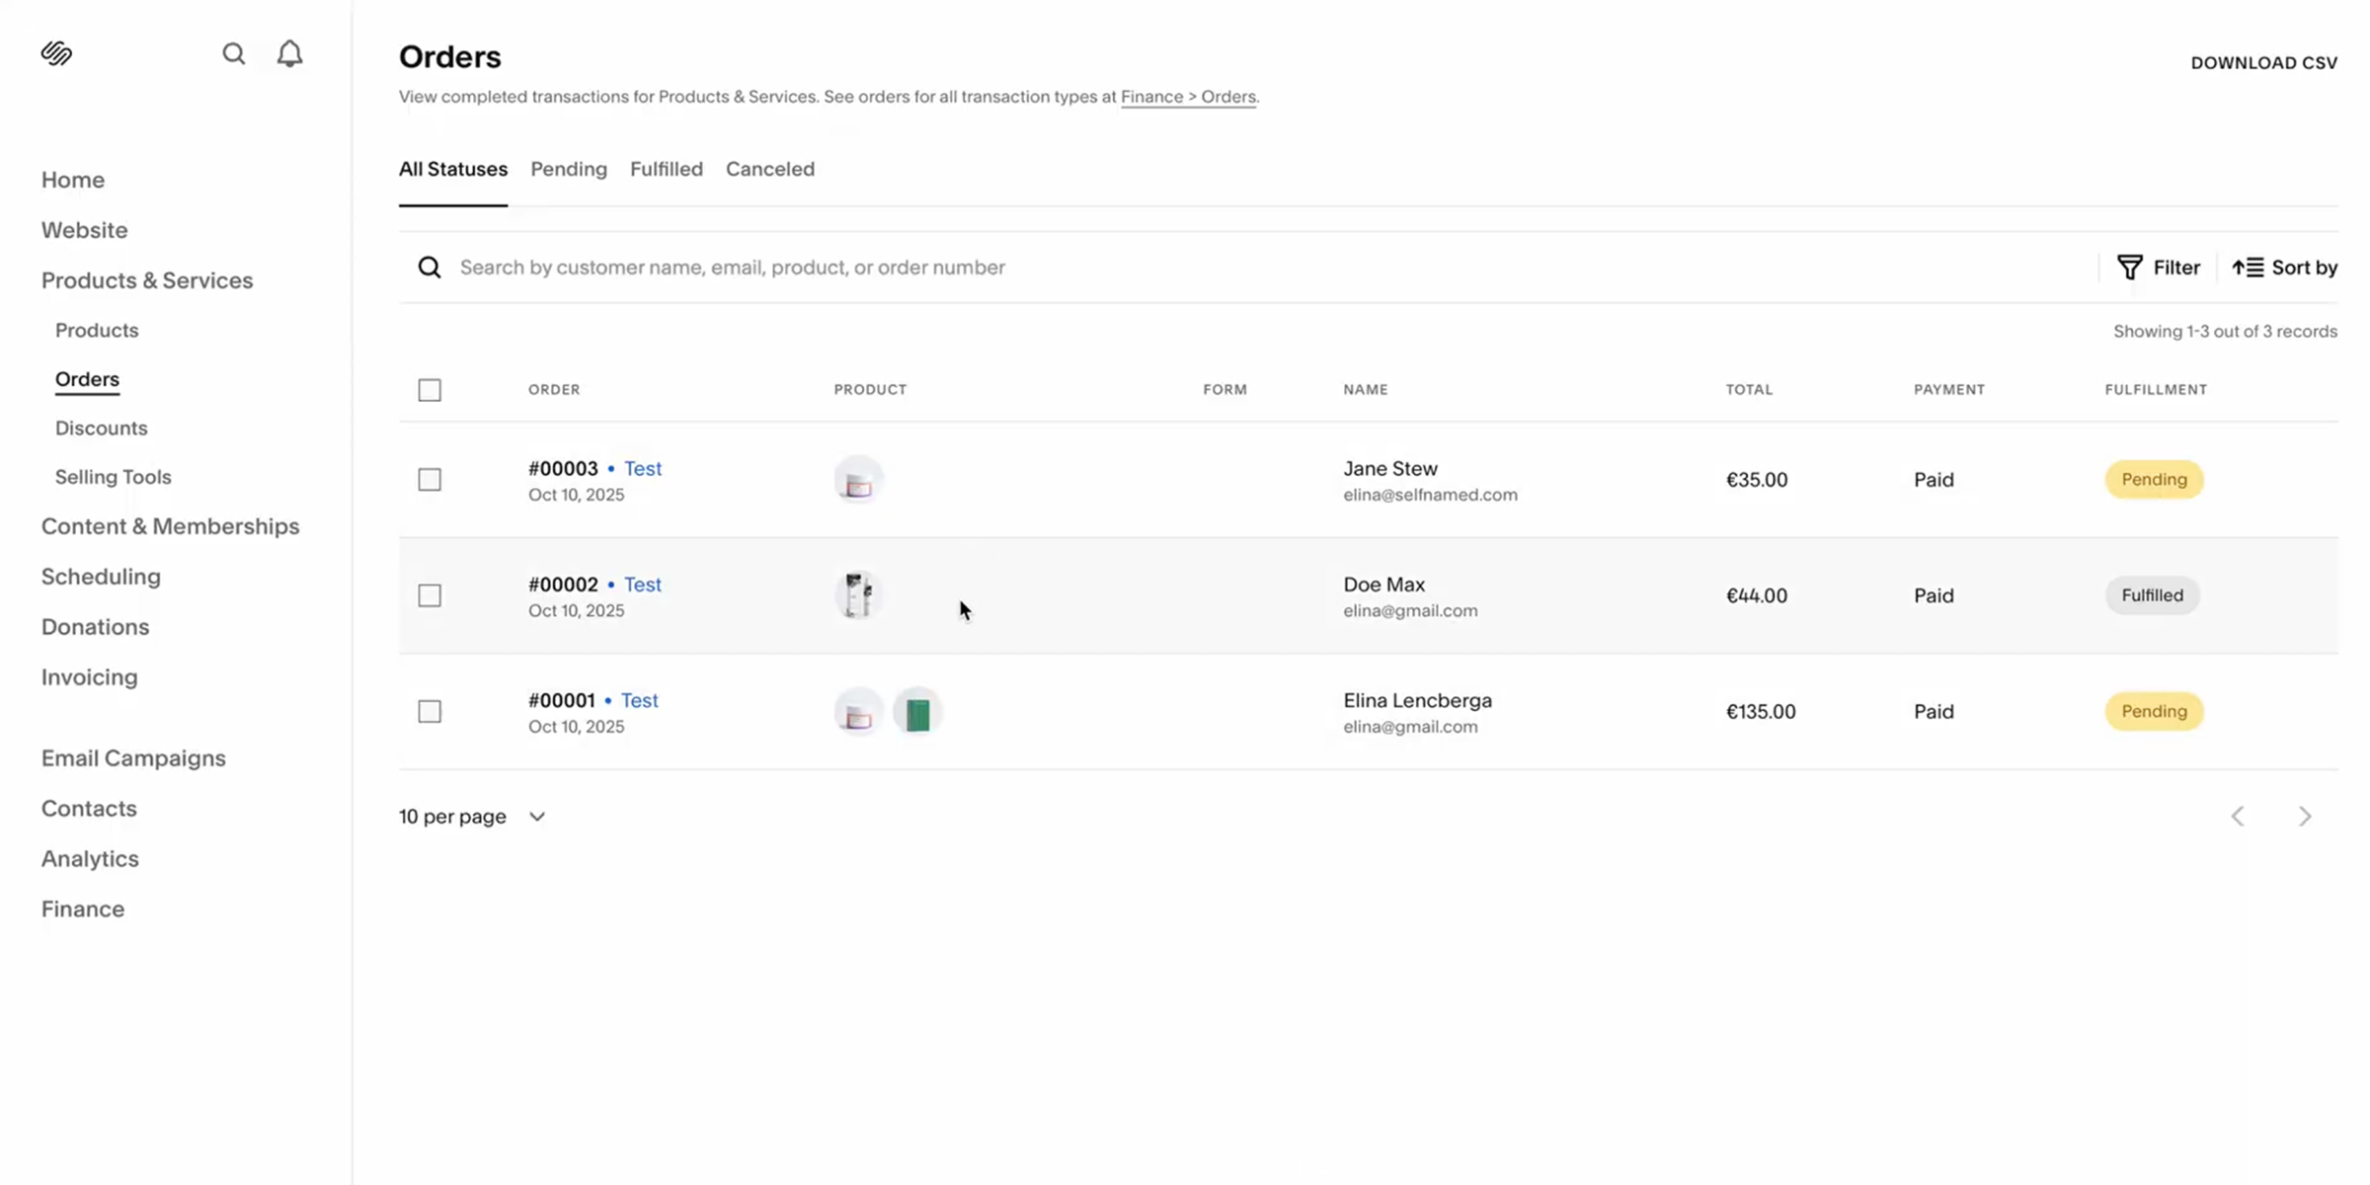Toggle the select-all orders checkbox

tap(430, 390)
